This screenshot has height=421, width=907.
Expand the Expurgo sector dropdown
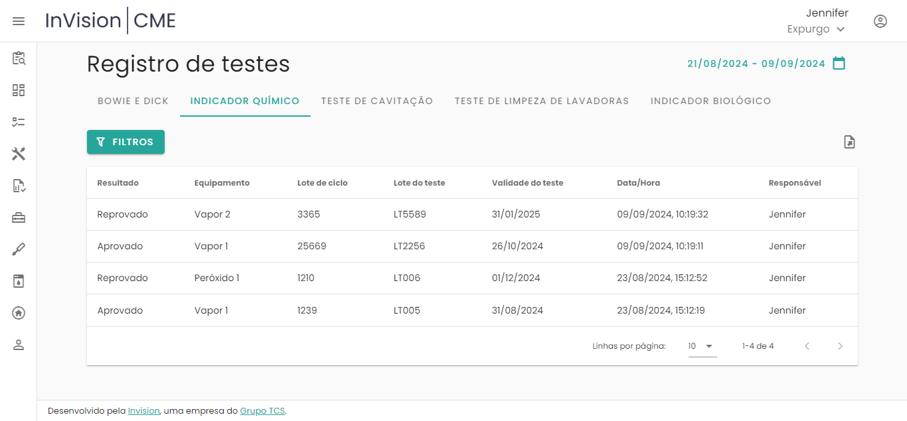[x=816, y=29]
